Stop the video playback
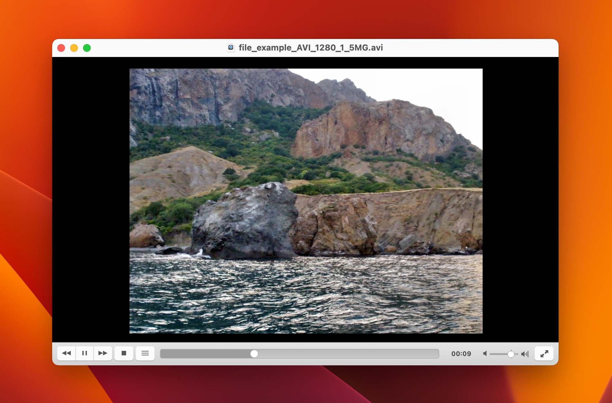The width and height of the screenshot is (612, 403). click(124, 353)
